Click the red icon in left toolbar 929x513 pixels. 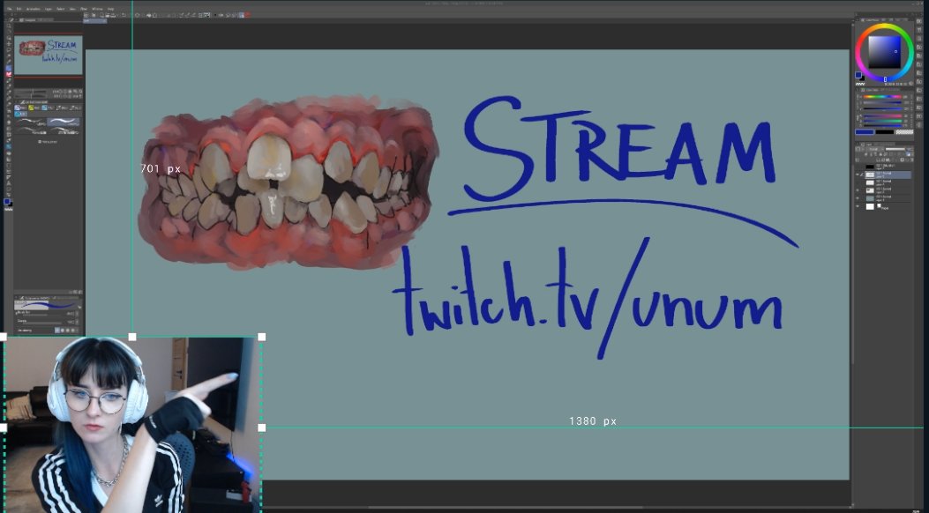[8, 74]
